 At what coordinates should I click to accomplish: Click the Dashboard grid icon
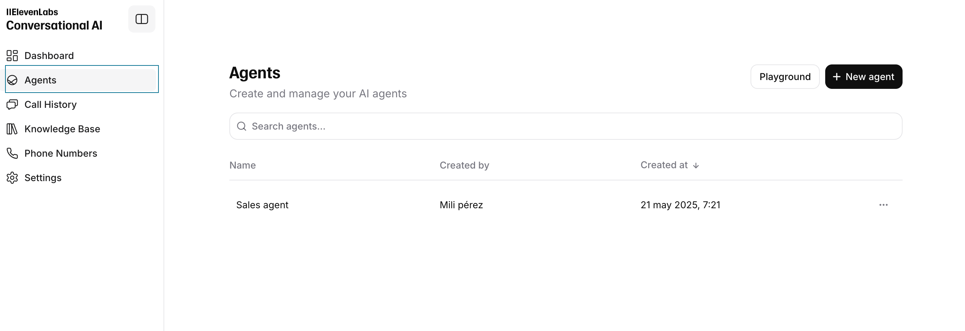coord(12,55)
